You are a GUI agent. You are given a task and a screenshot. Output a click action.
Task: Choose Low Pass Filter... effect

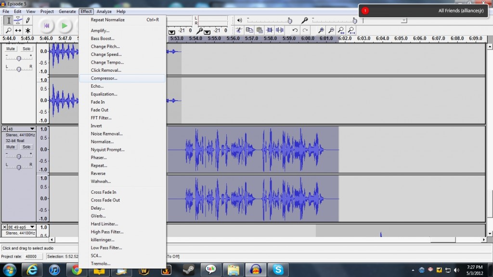click(x=122, y=248)
